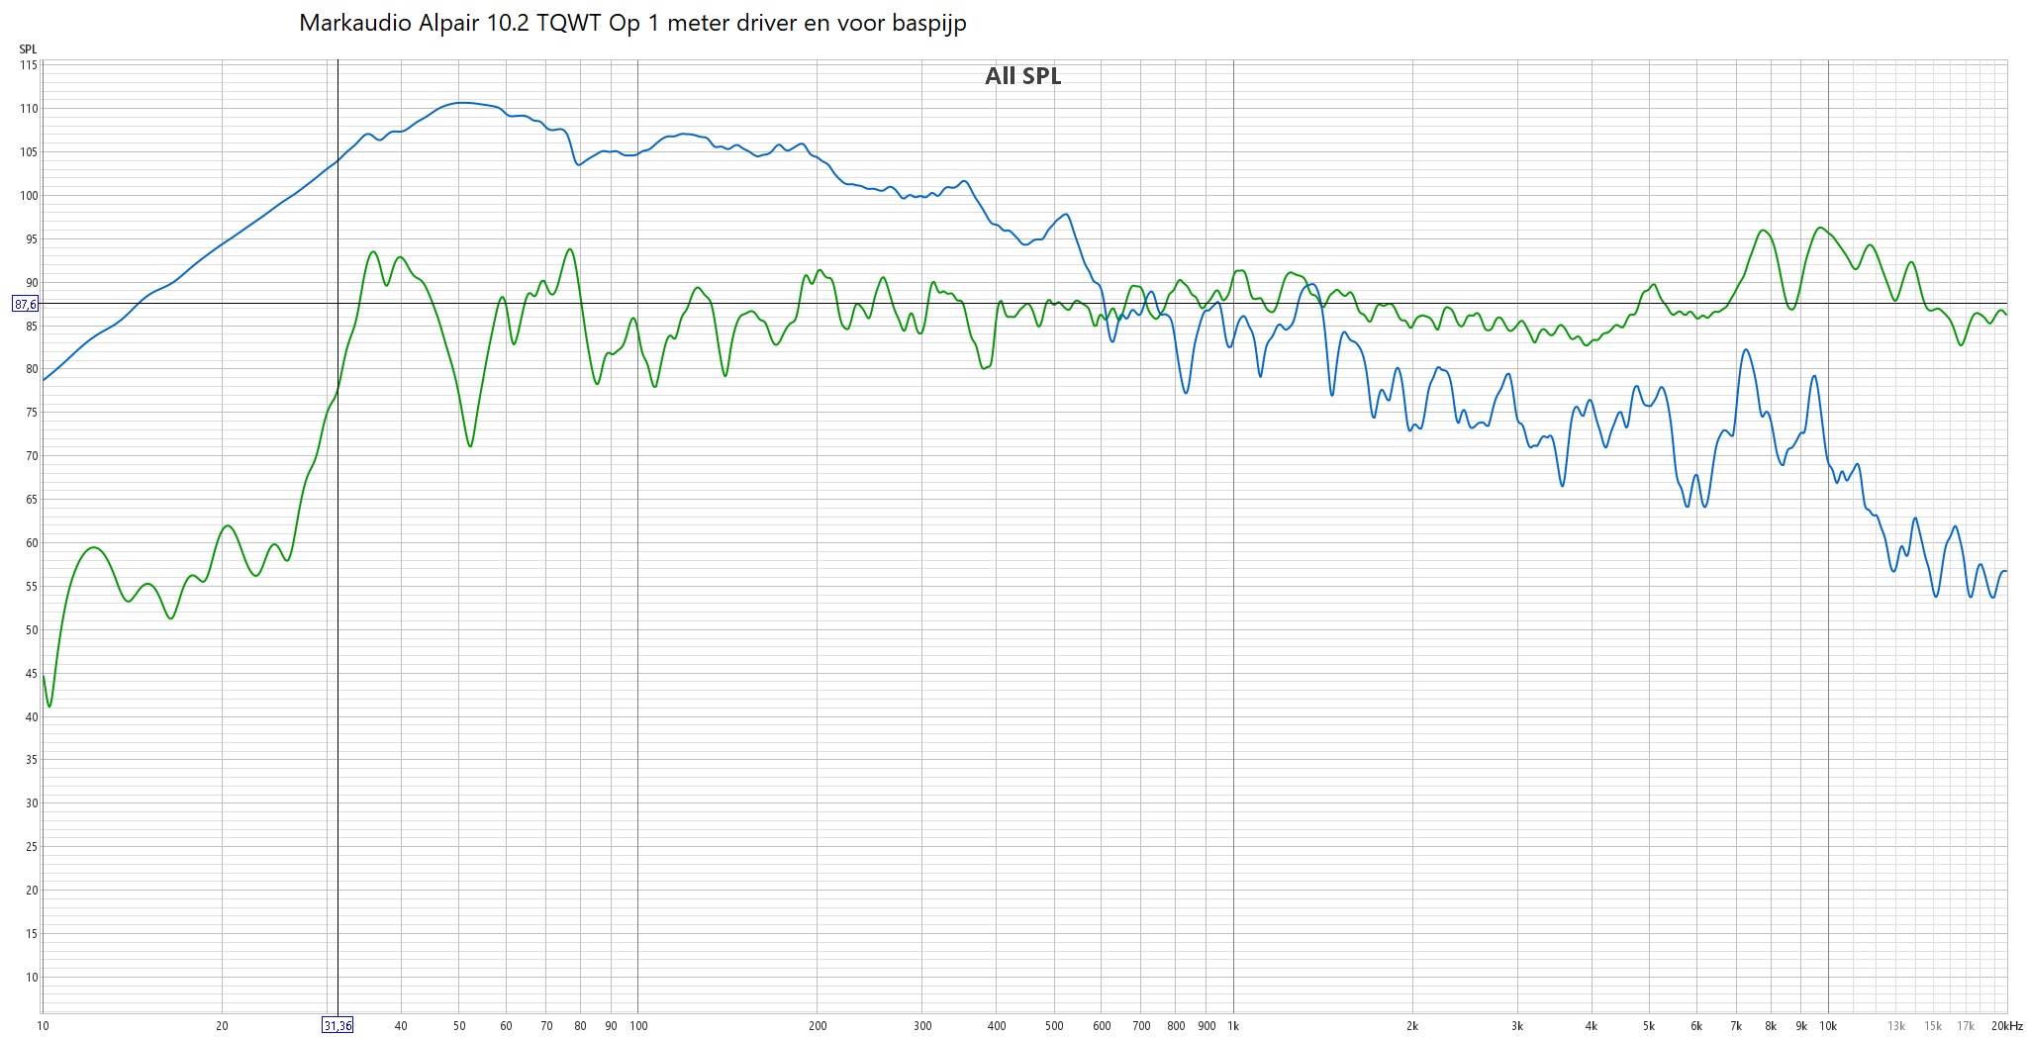Click the "4k" frequency axis label
Viewport: 2027px width, 1037px height.
pos(1592,1026)
